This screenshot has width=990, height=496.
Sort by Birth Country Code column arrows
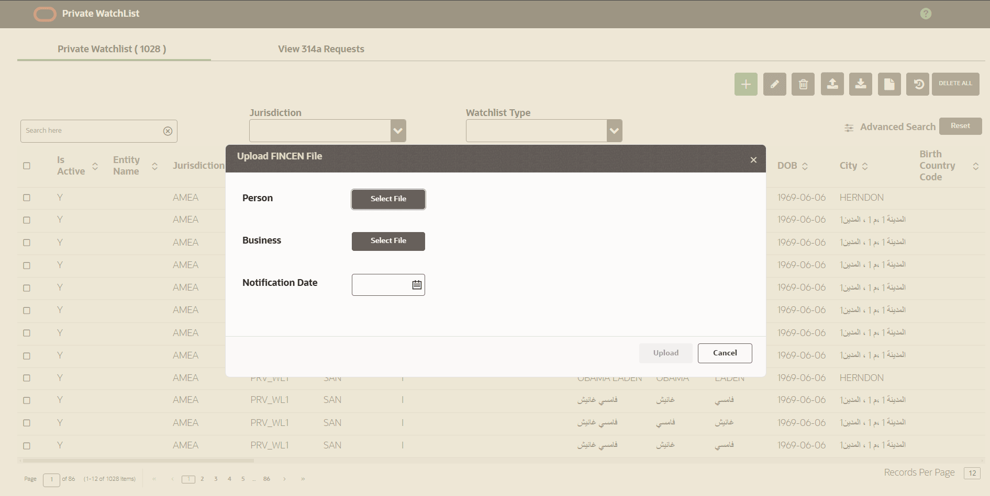tap(976, 166)
